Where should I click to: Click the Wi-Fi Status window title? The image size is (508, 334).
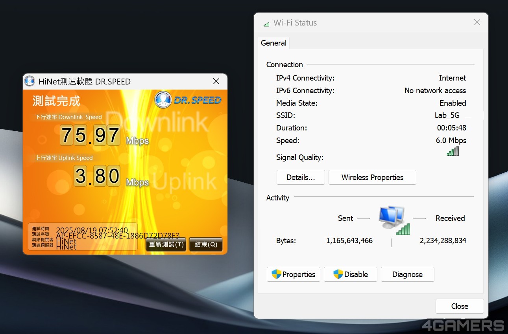295,23
